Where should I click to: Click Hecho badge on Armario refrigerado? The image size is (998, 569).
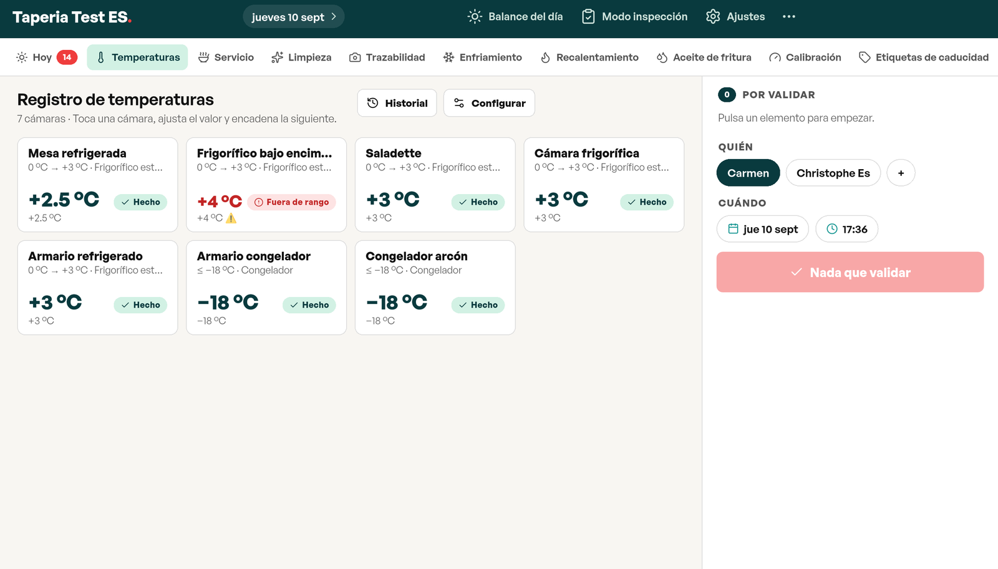(140, 305)
